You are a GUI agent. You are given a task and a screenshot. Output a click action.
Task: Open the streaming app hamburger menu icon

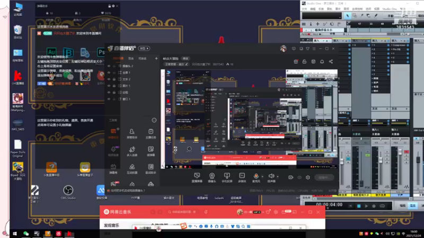pyautogui.click(x=314, y=49)
